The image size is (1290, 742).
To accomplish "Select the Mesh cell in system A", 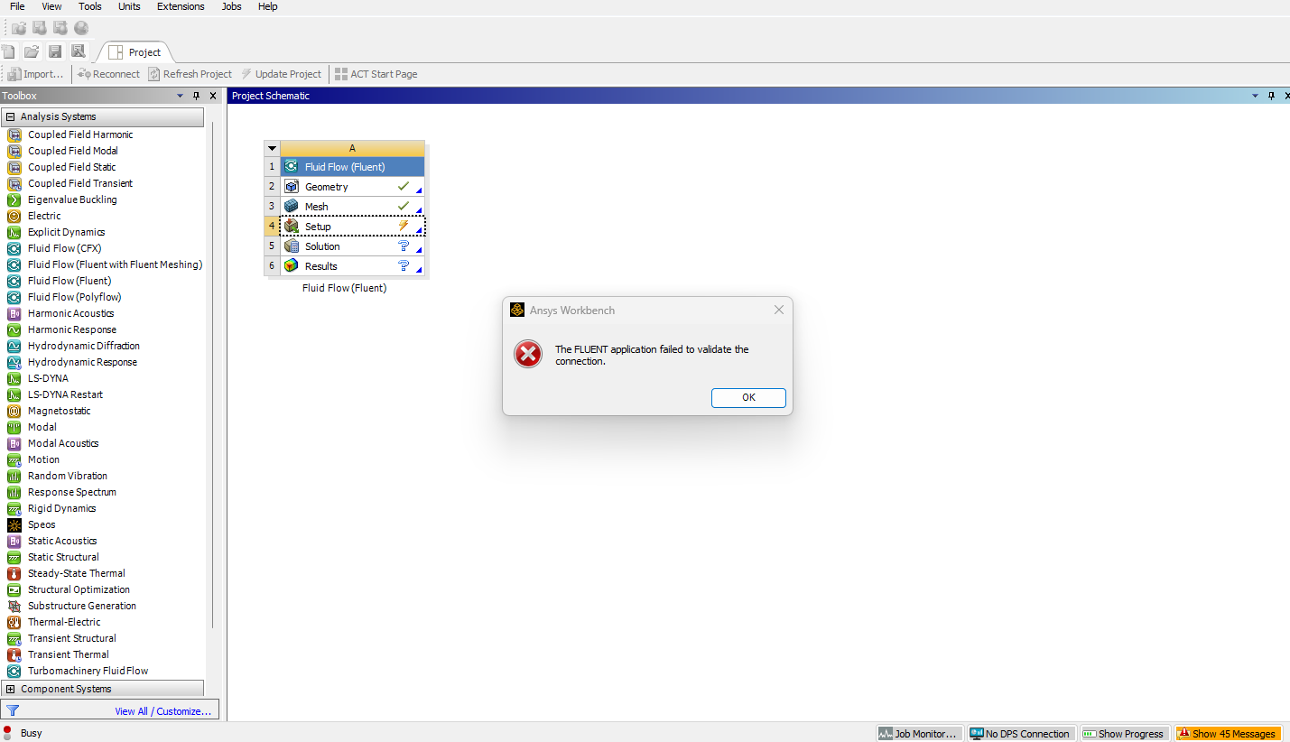I will [x=352, y=207].
